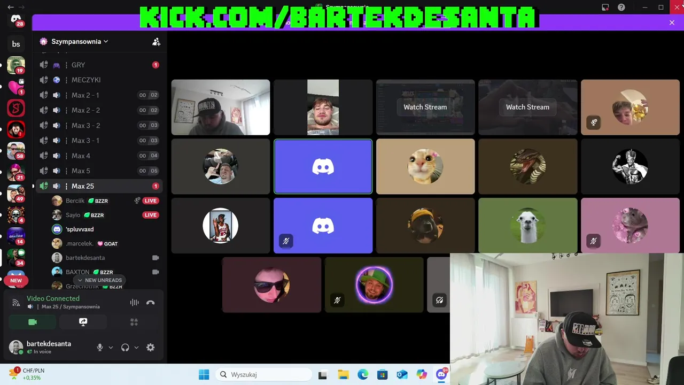Open microphone input options chevron
The width and height of the screenshot is (684, 385).
tap(111, 348)
